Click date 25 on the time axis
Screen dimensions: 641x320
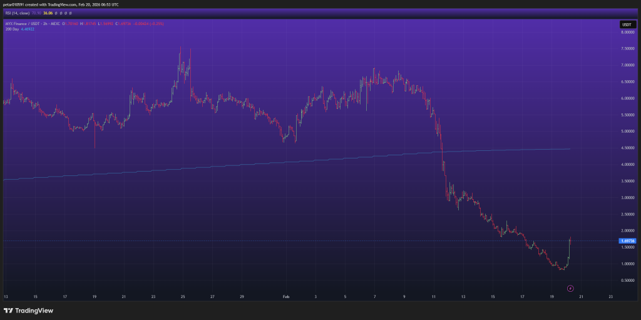(183, 296)
